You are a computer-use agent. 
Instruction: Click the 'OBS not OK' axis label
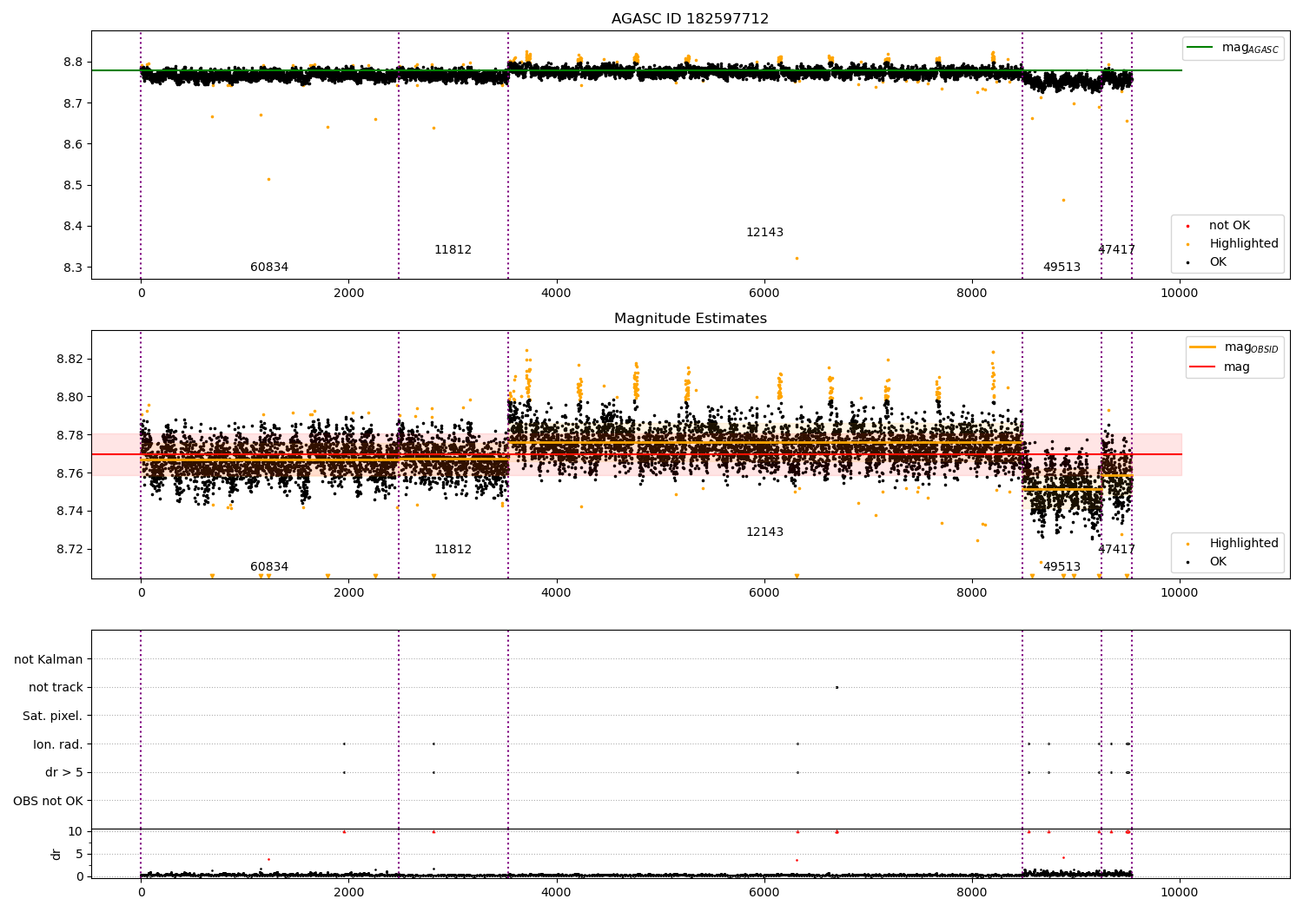[49, 801]
